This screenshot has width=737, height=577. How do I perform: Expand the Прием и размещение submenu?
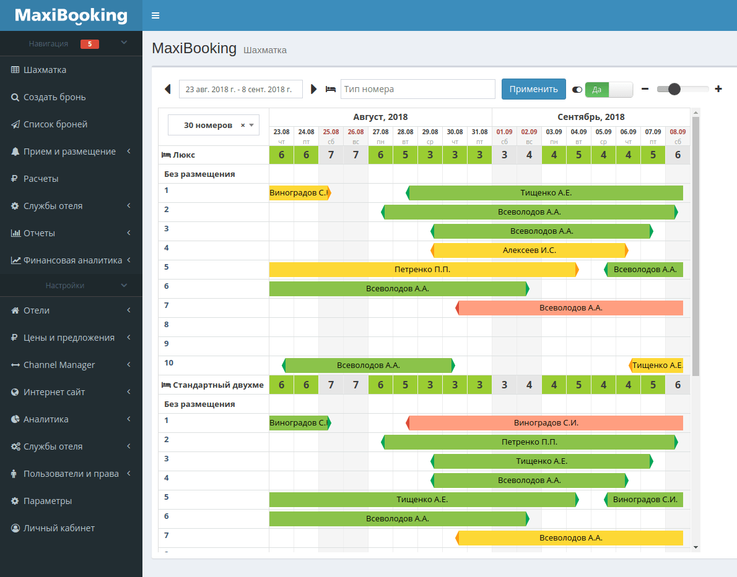(128, 152)
